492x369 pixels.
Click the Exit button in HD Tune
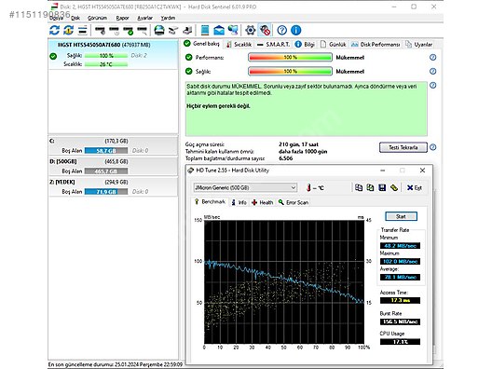pos(414,187)
